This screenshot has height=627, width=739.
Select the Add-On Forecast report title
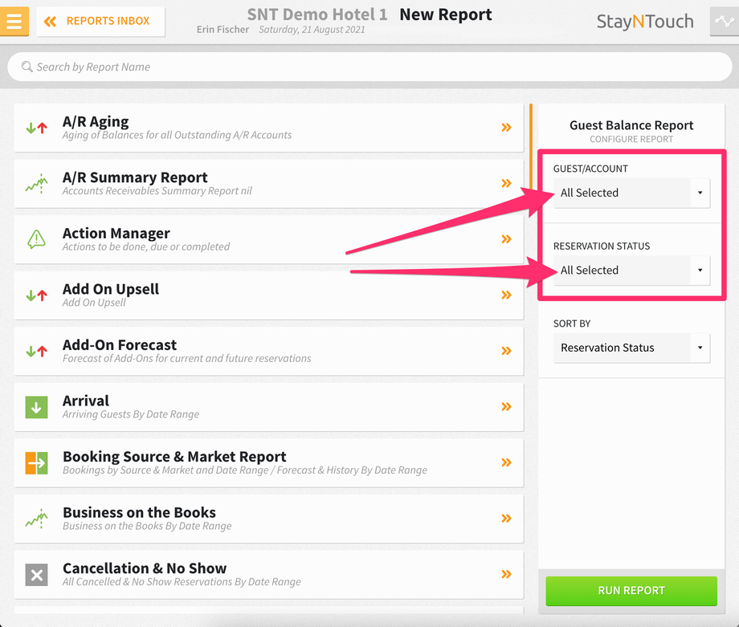pos(120,345)
